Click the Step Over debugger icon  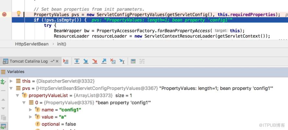point(77,61)
